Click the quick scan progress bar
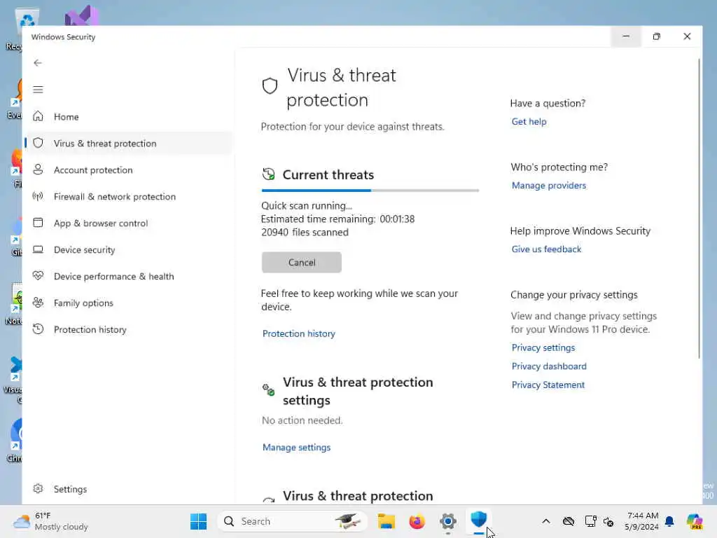 (370, 191)
